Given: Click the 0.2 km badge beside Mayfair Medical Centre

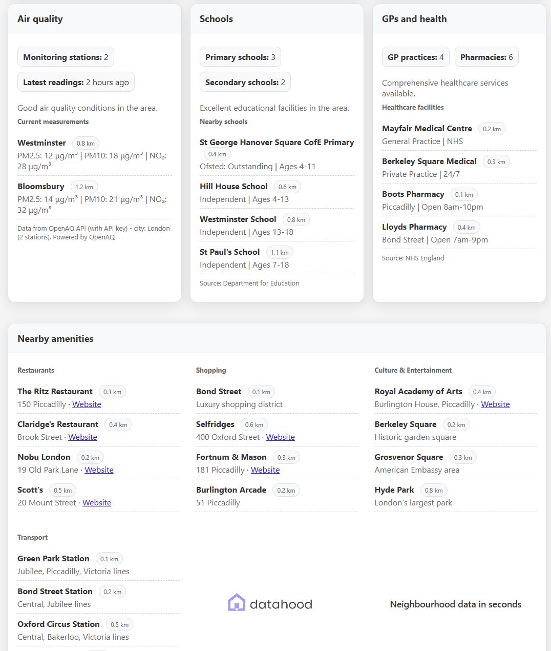Looking at the screenshot, I should 491,129.
